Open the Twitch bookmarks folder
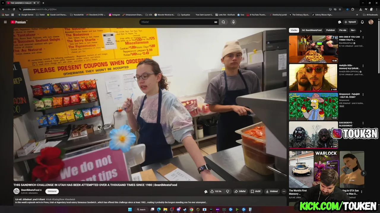Viewport: 380px width, 213px height. (x=40, y=14)
